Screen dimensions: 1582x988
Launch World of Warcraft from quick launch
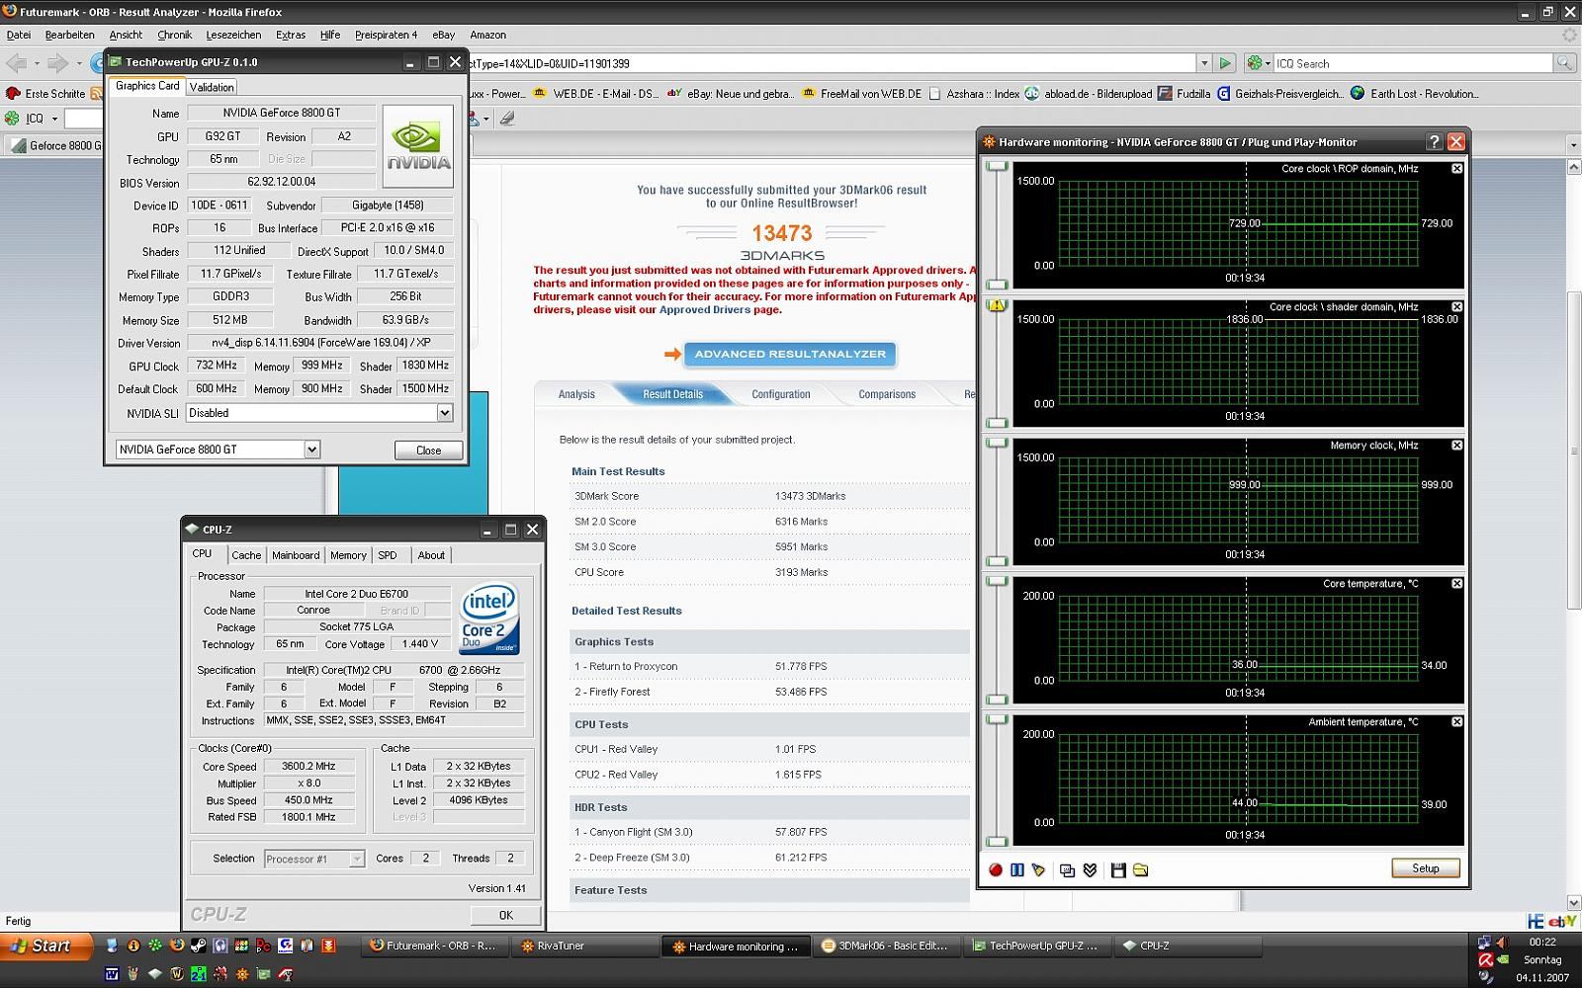coord(177,974)
